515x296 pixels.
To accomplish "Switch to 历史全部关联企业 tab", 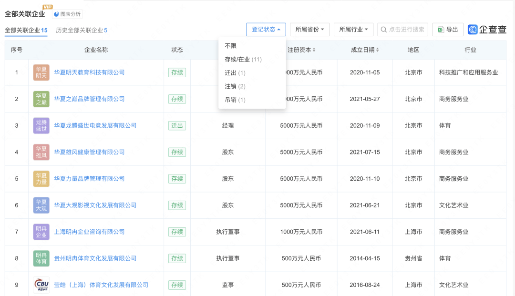I will pyautogui.click(x=82, y=30).
